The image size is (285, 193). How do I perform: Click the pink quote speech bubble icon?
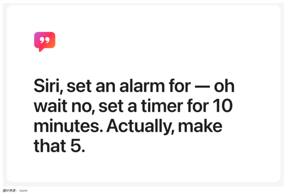point(45,42)
